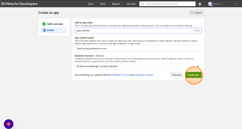Click the Harsh J profile avatar
This screenshot has width=242, height=129.
click(x=210, y=4)
